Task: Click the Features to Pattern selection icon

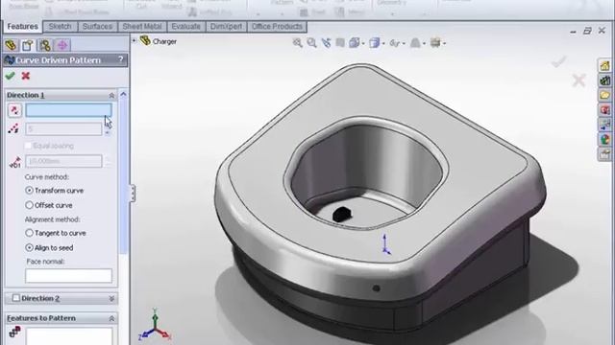Action: (14, 332)
